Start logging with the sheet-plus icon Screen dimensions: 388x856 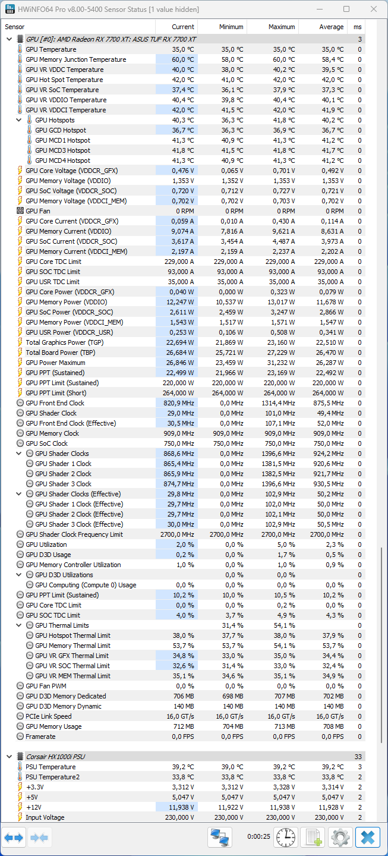[313, 837]
